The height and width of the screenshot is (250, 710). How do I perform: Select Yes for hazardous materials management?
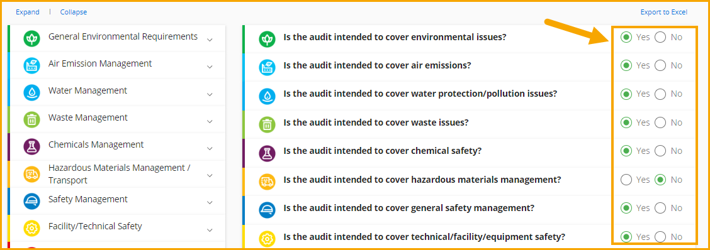tap(626, 180)
